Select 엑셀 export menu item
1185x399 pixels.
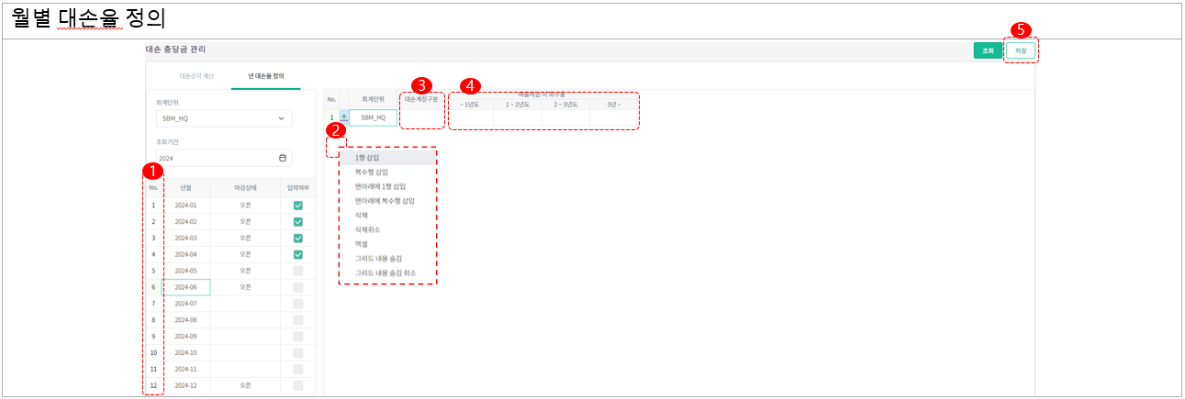pos(363,243)
